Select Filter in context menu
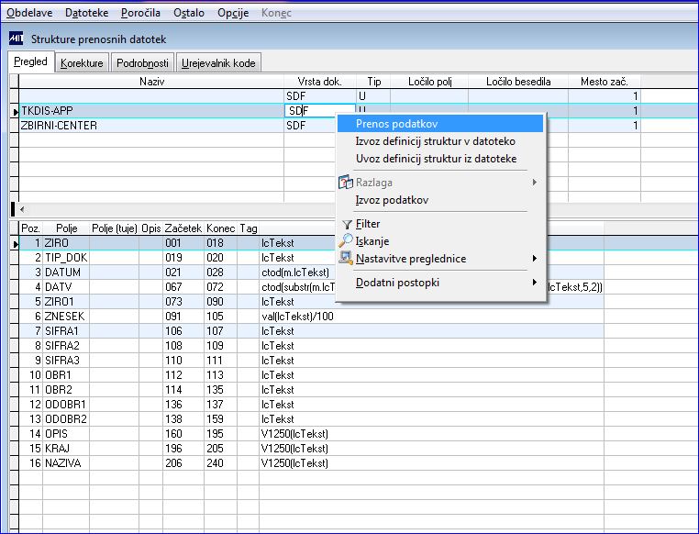 (440, 224)
